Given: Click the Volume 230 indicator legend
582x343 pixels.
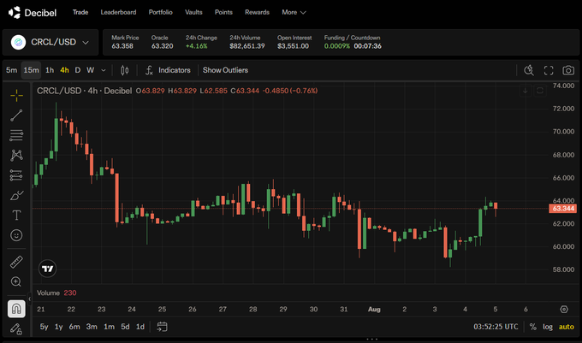Looking at the screenshot, I should click(x=56, y=293).
